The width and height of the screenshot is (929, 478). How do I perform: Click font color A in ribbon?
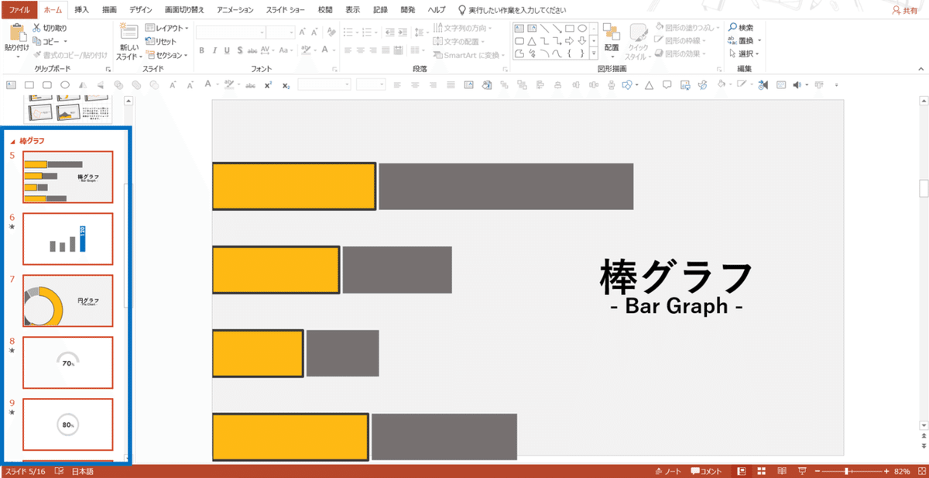(325, 50)
